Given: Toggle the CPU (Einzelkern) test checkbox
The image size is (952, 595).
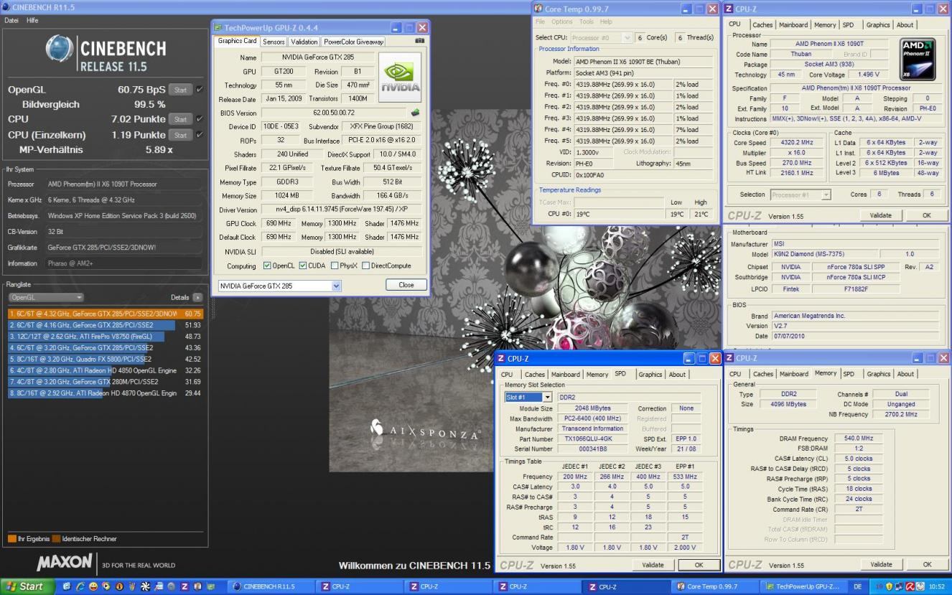Looking at the screenshot, I should (x=199, y=134).
